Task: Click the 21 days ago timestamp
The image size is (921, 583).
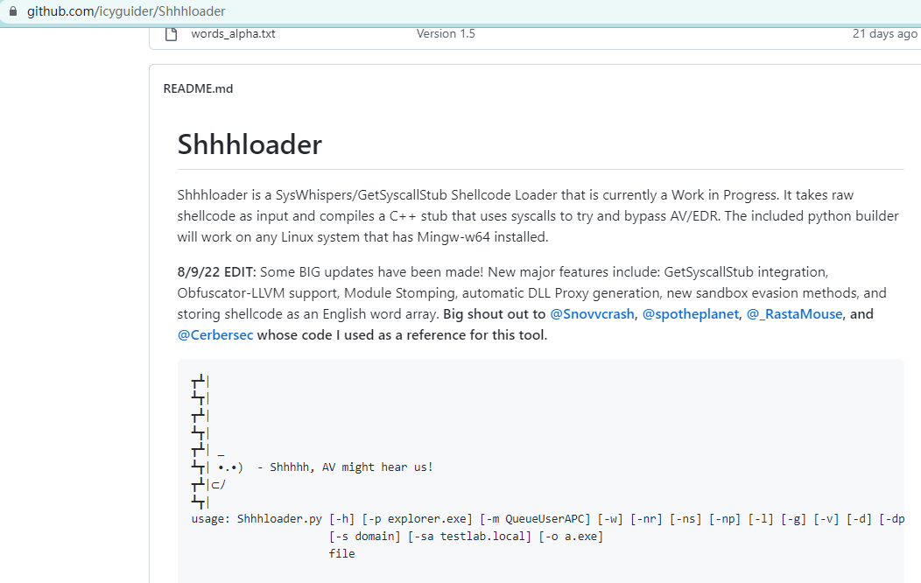Action: coord(884,34)
